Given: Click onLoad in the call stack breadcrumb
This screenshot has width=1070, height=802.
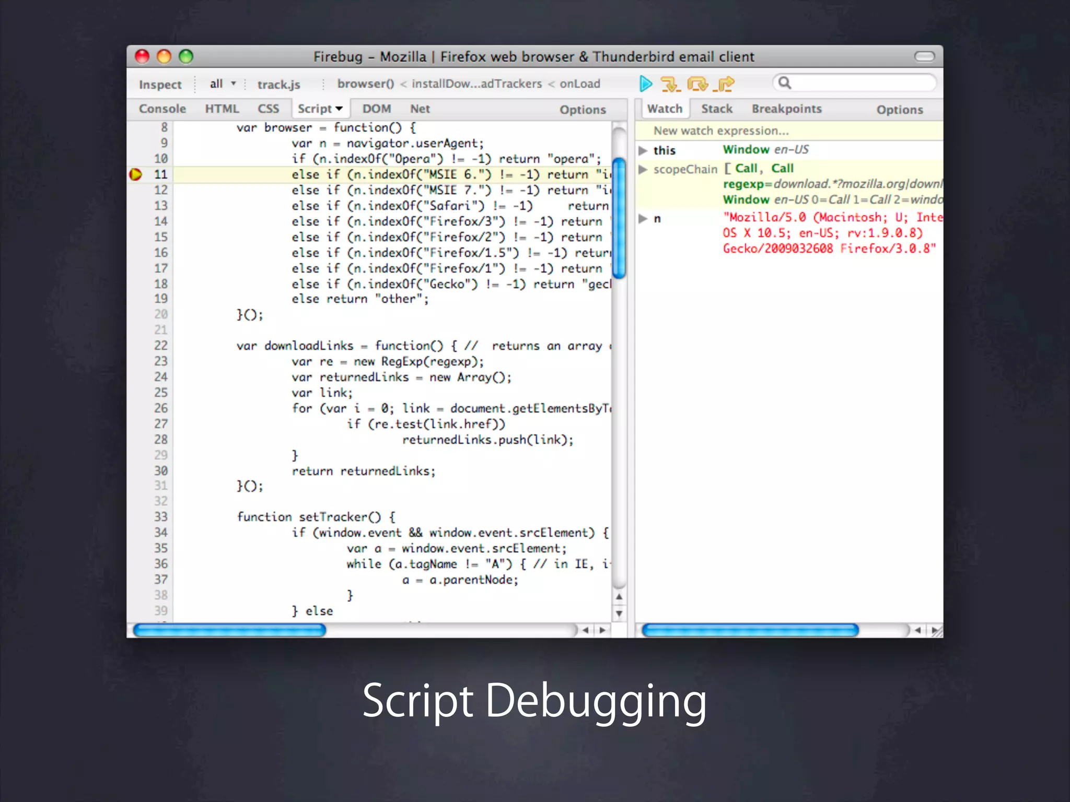Looking at the screenshot, I should click(580, 84).
